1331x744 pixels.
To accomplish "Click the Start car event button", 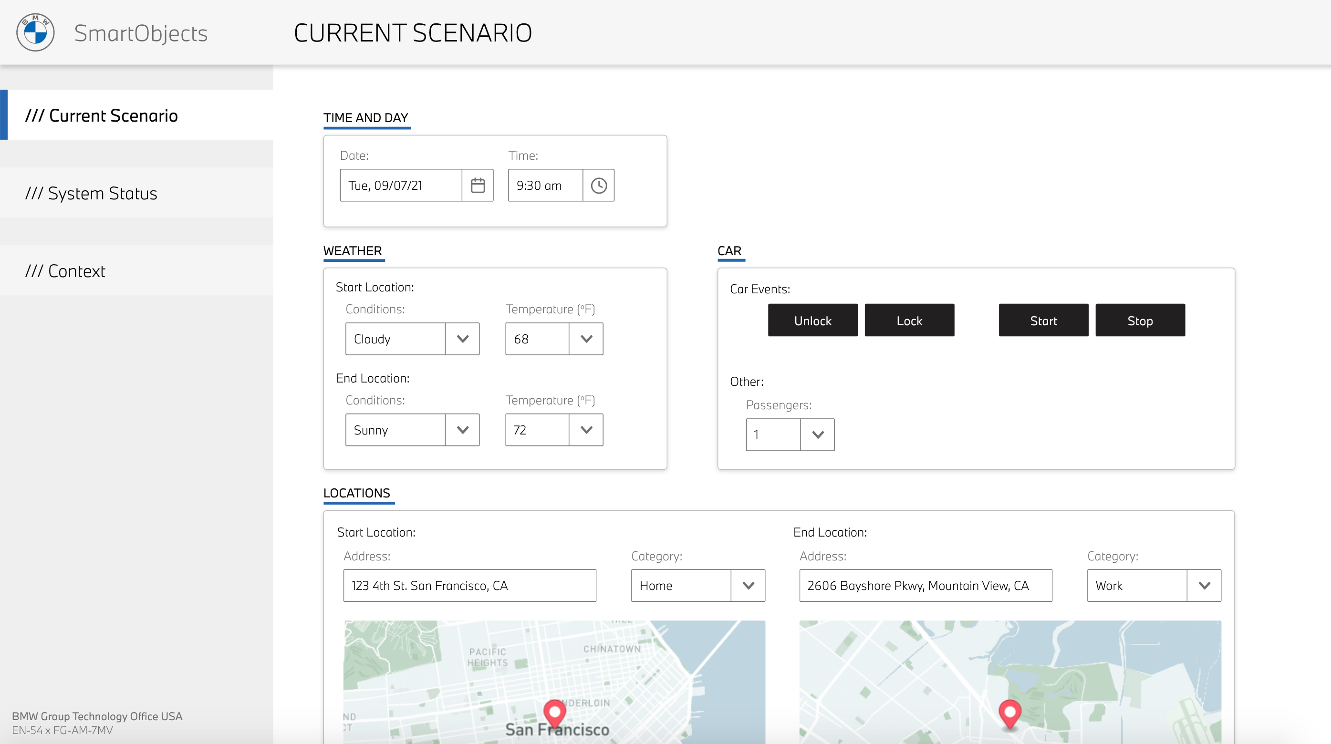I will pyautogui.click(x=1044, y=320).
